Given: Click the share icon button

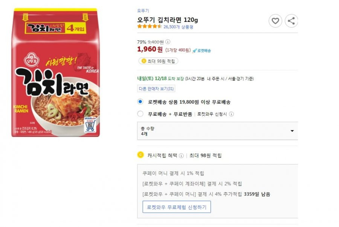Looking at the screenshot, I should (291, 21).
